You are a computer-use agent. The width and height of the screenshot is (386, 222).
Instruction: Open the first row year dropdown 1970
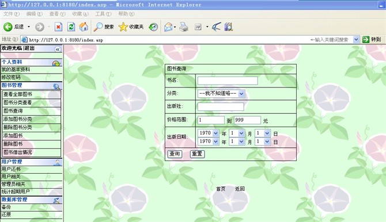click(x=208, y=133)
